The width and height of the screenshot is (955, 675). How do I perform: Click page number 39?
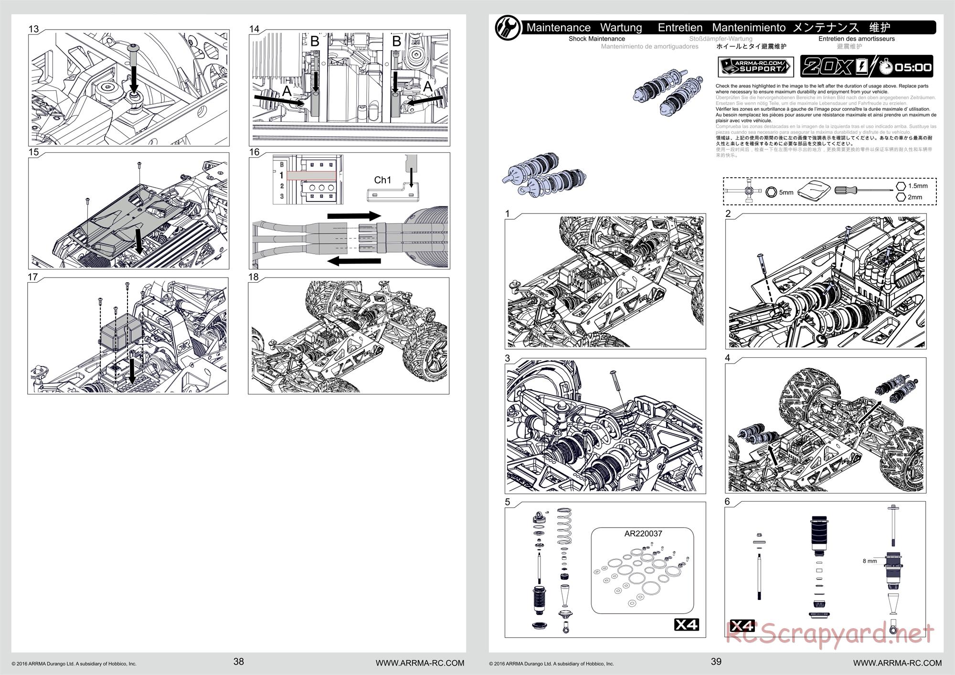[716, 662]
